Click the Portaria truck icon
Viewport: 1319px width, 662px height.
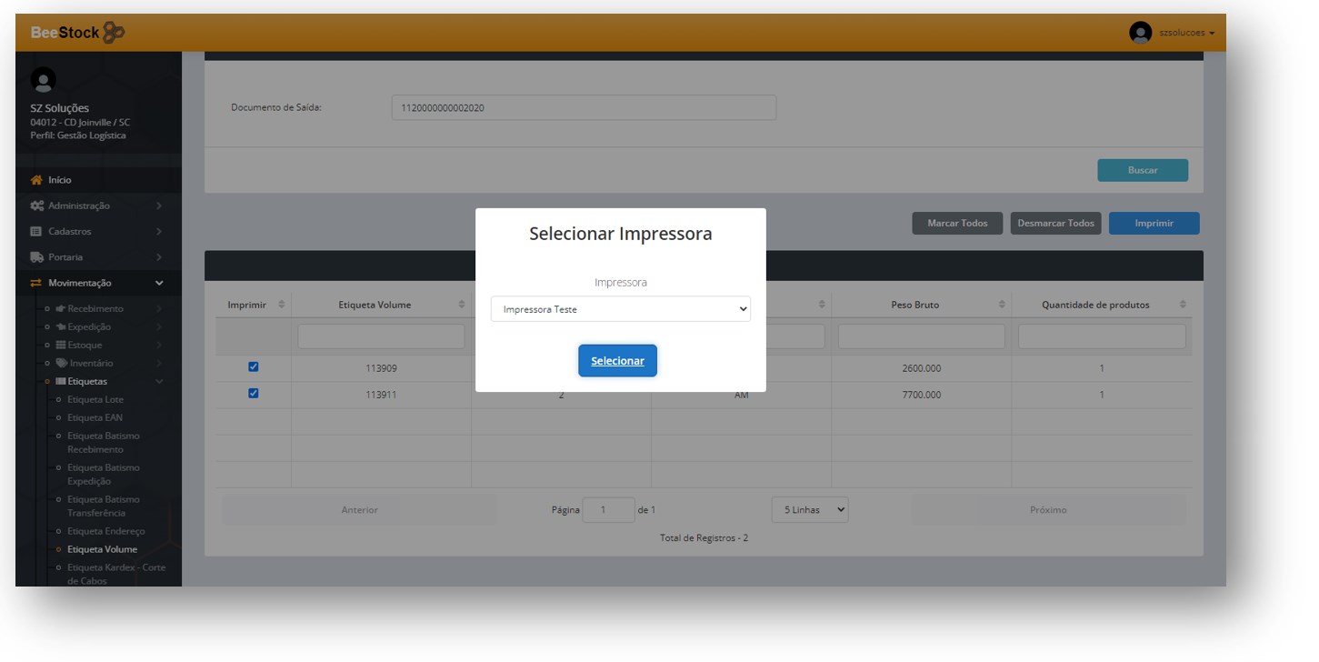click(x=37, y=257)
